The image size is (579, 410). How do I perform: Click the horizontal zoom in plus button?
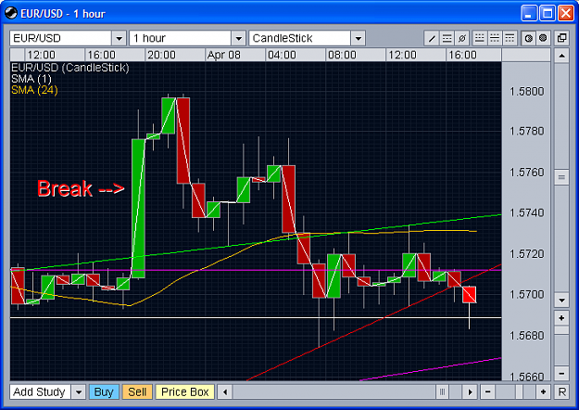(x=543, y=391)
